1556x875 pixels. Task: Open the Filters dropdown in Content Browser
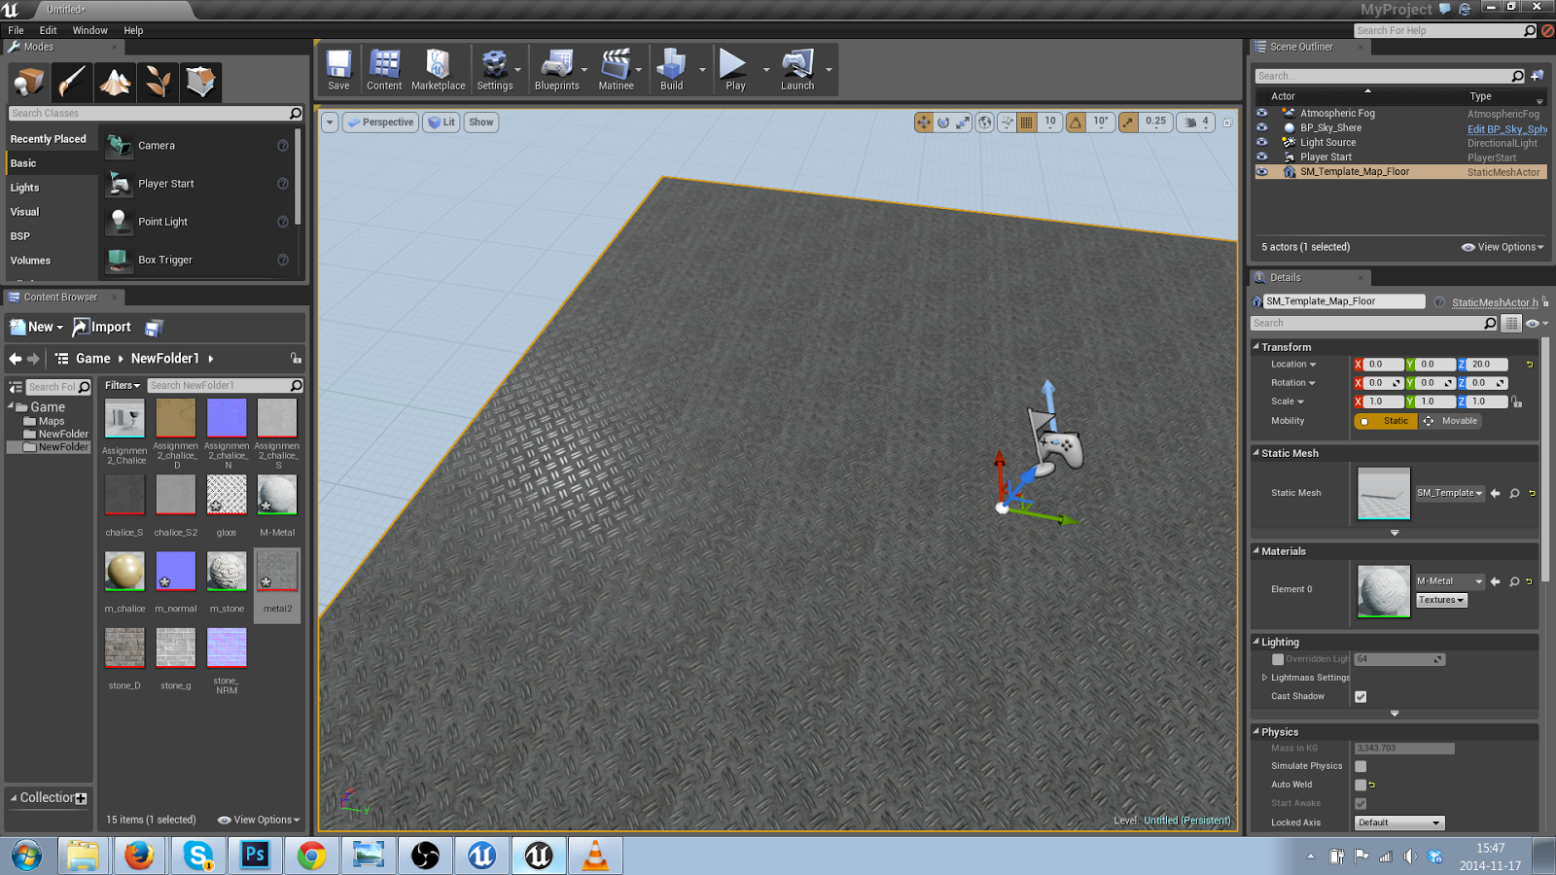[x=123, y=386]
